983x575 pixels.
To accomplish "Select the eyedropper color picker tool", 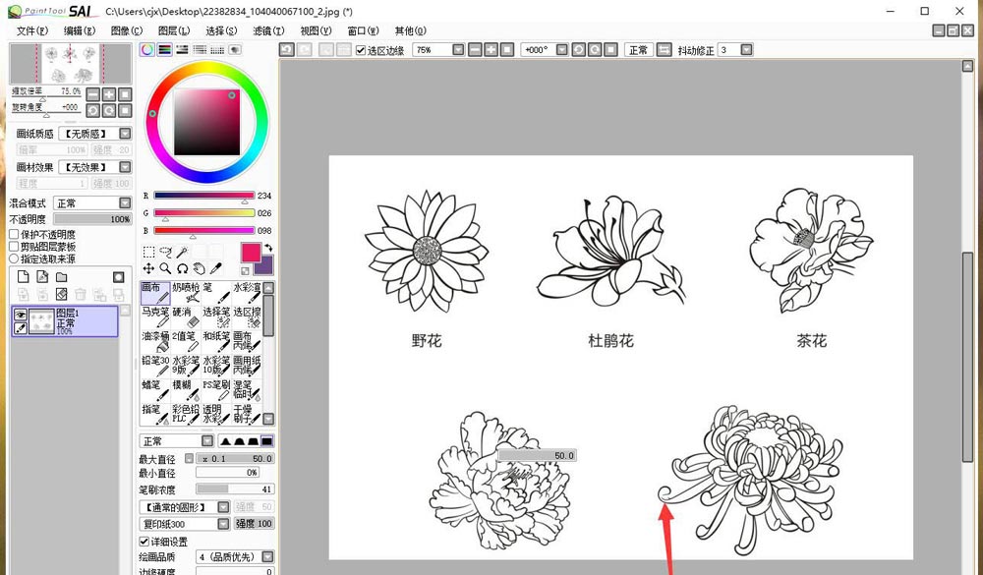I will coord(215,268).
